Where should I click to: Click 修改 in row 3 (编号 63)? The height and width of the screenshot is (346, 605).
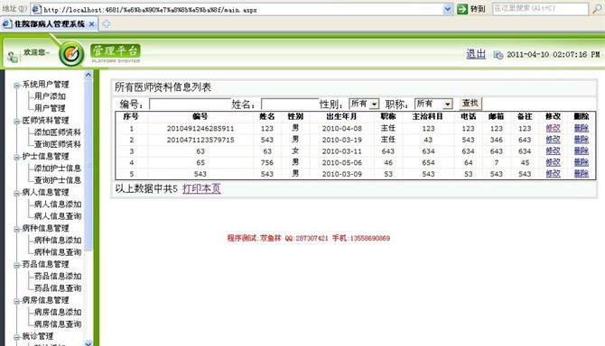553,150
